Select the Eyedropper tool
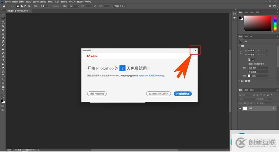279x152 pixels. coord(3,37)
